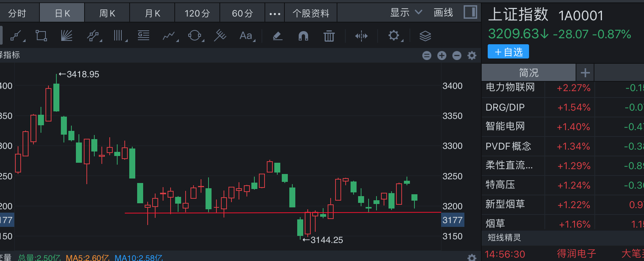Image resolution: width=644 pixels, height=261 pixels.
Task: Choose the fan lines drawing tool
Action: [x=67, y=36]
